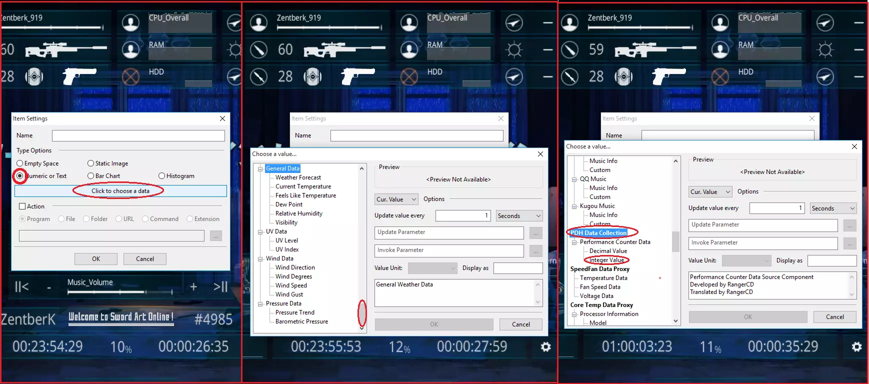Click profile icon beside RAM in the 59-counter panel
Screen dimensions: 869x384
[x=720, y=49]
